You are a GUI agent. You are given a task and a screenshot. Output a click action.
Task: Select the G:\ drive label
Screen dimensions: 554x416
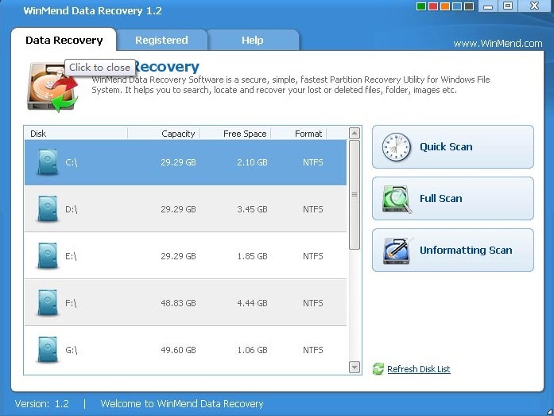pyautogui.click(x=71, y=350)
